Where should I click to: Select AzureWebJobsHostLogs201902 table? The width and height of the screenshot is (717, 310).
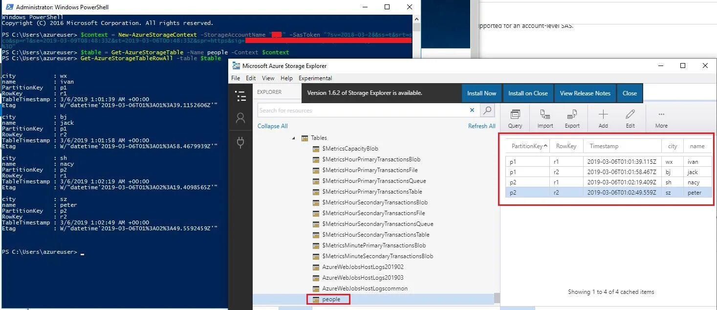363,267
